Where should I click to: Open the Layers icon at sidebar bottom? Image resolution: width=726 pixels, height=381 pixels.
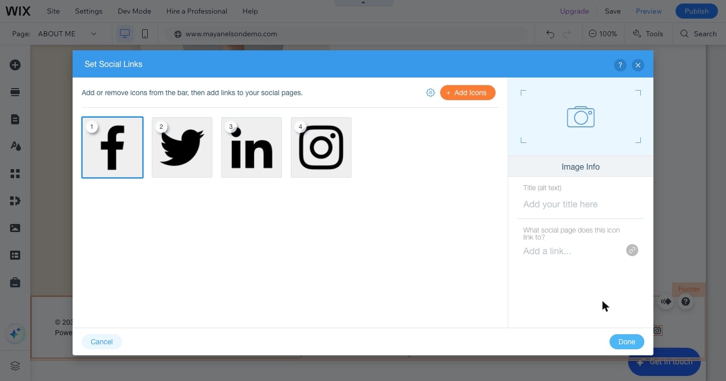15,366
